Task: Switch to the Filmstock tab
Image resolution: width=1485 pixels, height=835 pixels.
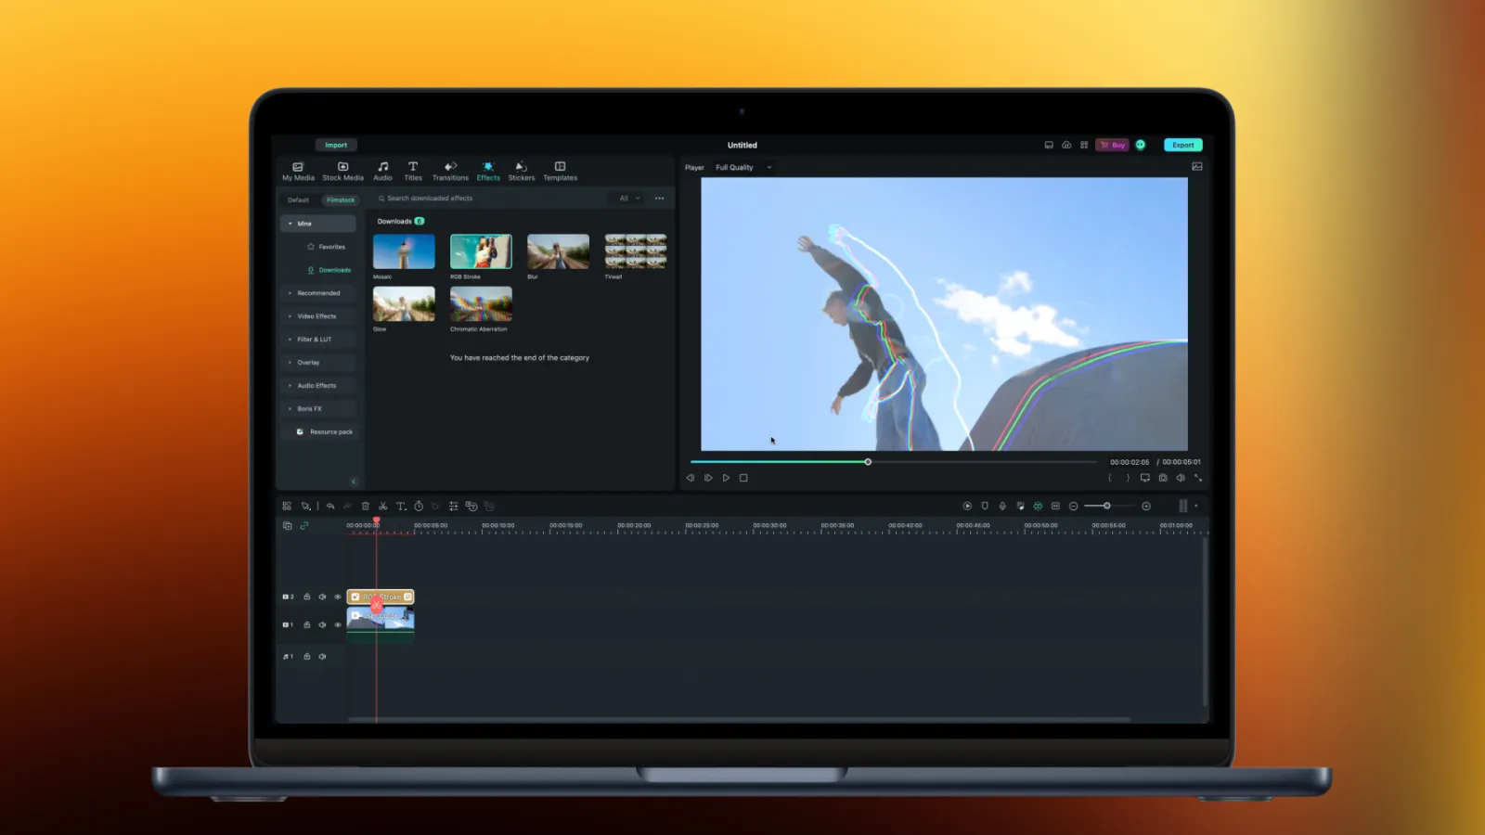Action: 340,199
